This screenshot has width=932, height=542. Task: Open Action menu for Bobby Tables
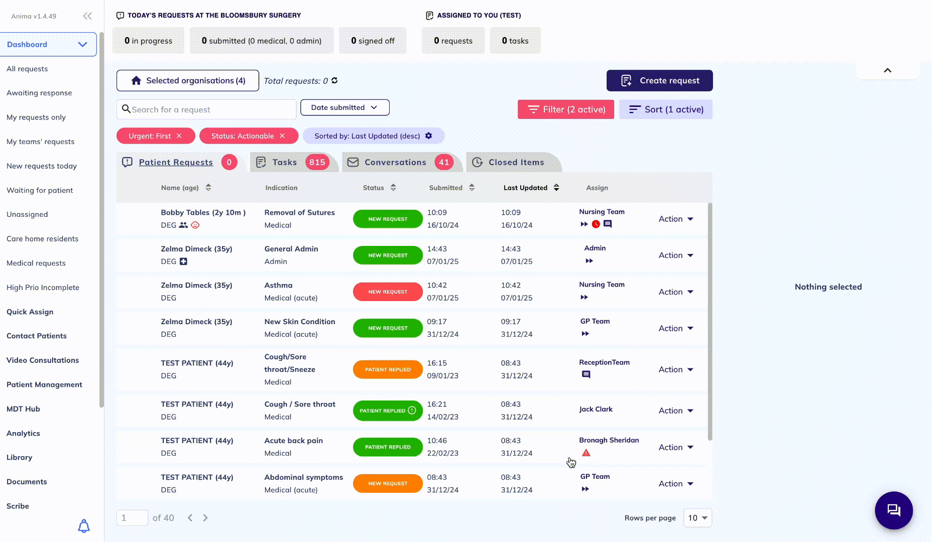pos(676,219)
